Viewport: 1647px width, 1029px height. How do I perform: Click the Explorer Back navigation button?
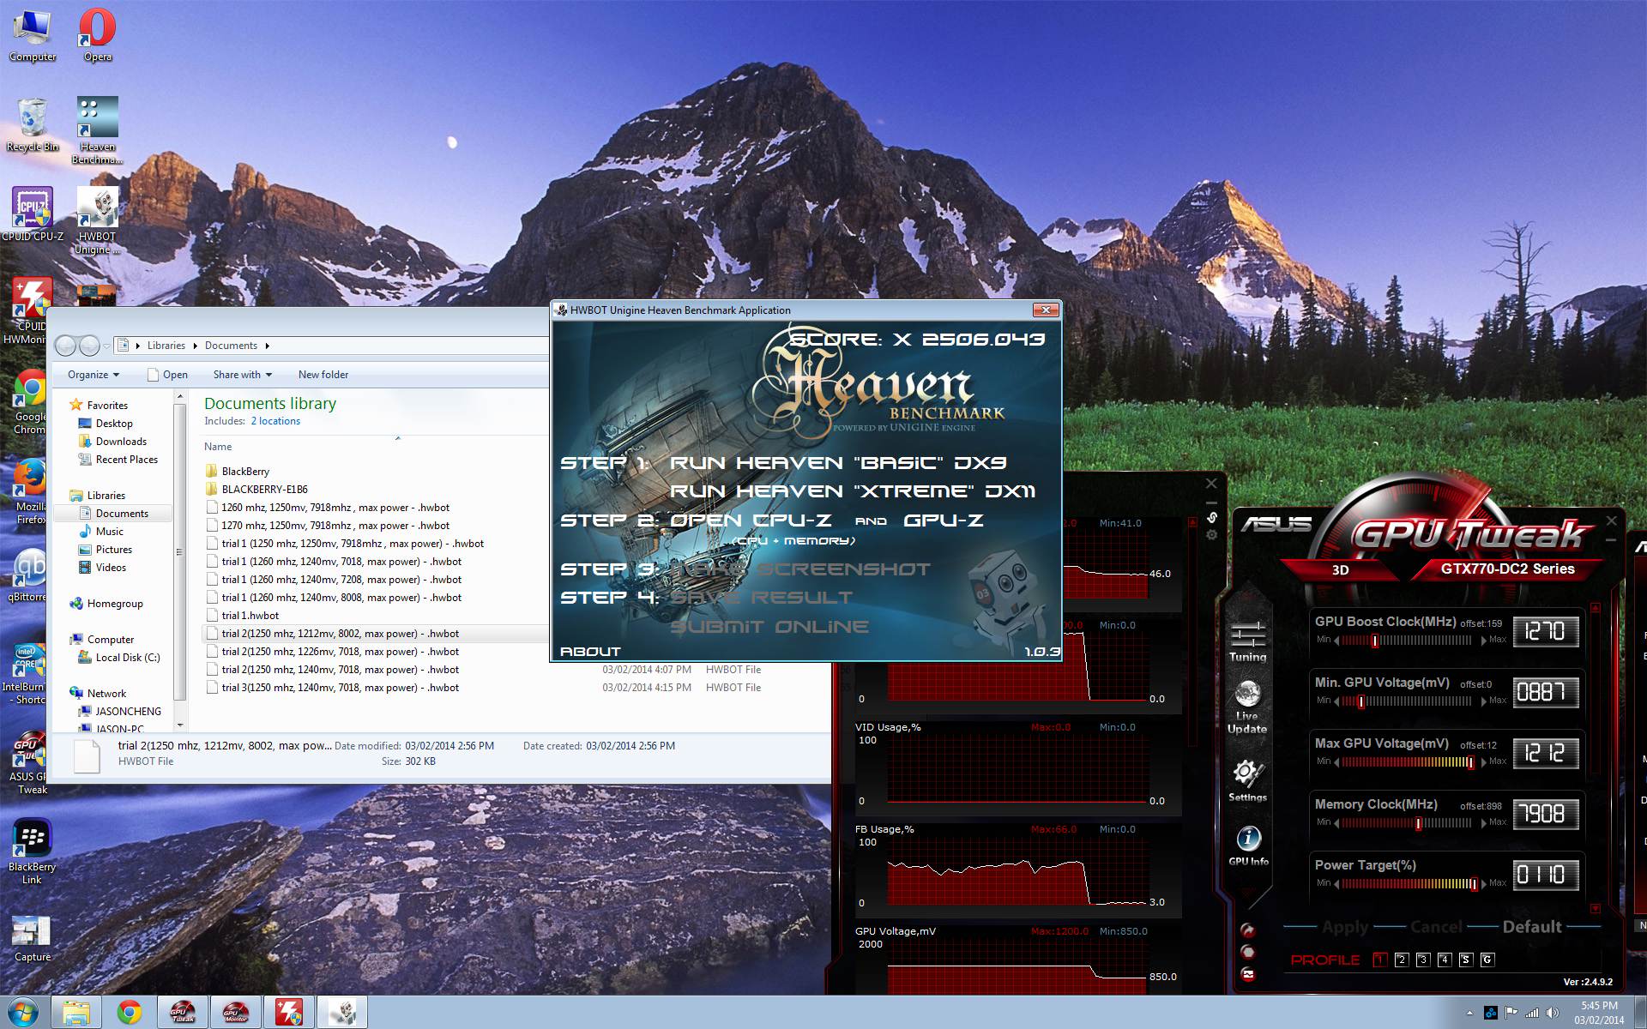pyautogui.click(x=65, y=346)
